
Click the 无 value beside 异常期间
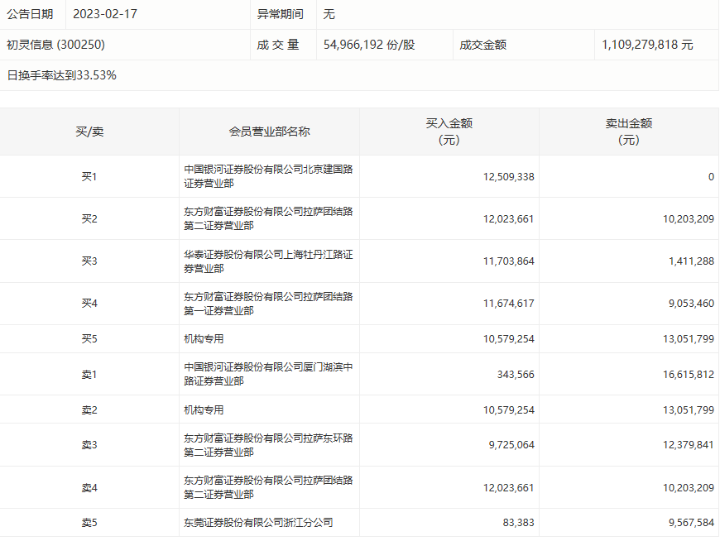(x=329, y=14)
